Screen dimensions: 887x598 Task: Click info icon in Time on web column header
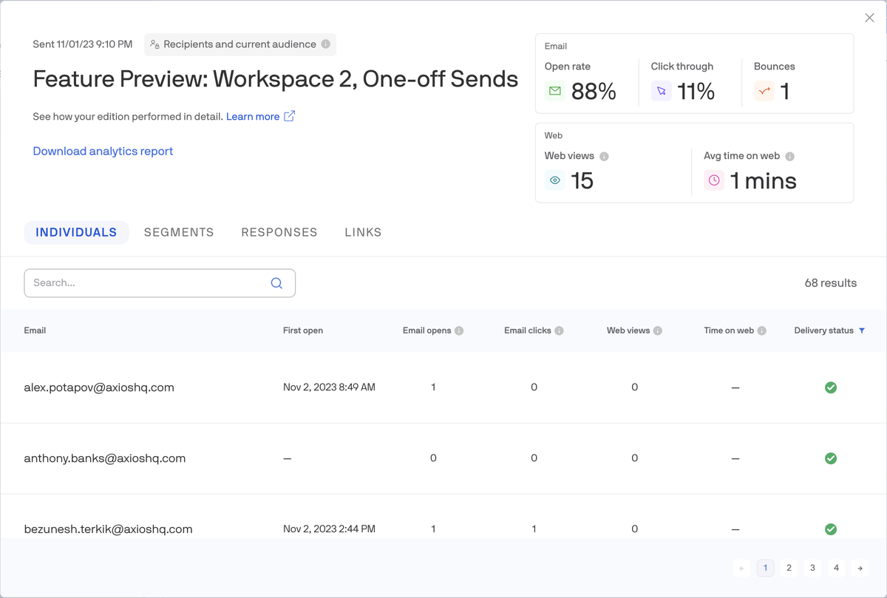click(761, 331)
